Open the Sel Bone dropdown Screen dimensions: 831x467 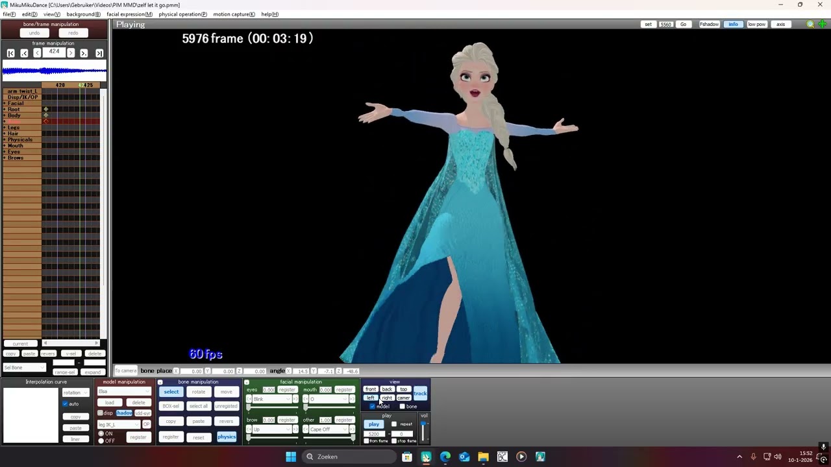(25, 368)
